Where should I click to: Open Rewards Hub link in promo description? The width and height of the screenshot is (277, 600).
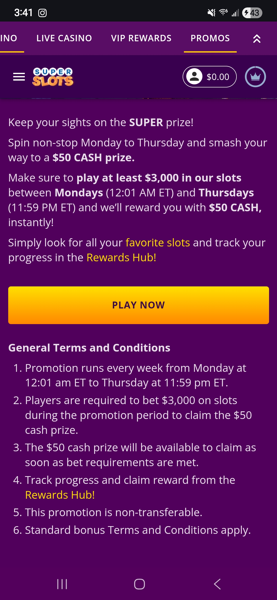click(x=121, y=257)
